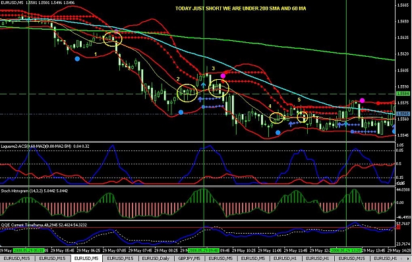The width and height of the screenshot is (412, 262).
Task: Click the 44.0308 Stoch Histogram scale value
Action: tap(403, 189)
